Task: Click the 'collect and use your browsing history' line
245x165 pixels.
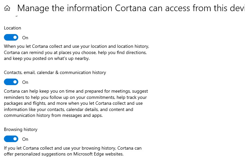Action: click(x=73, y=148)
